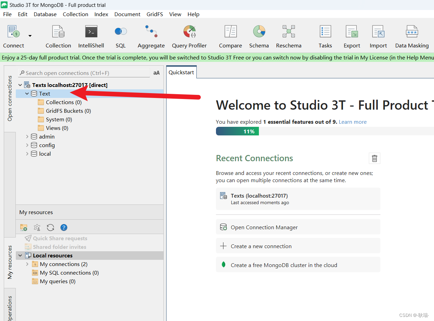The height and width of the screenshot is (321, 434).
Task: Click the Collection toolbar icon
Action: tap(58, 32)
